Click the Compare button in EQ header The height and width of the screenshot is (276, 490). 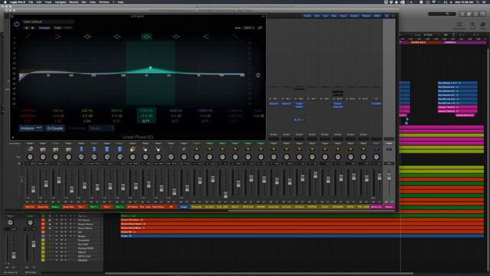click(44, 28)
